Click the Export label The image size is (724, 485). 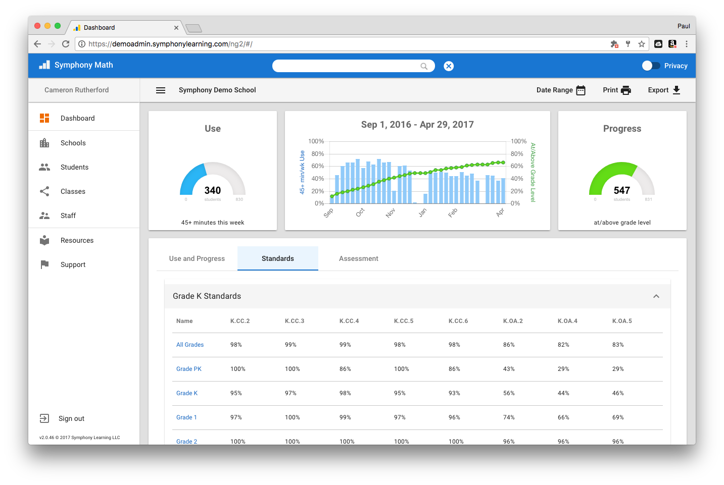658,90
